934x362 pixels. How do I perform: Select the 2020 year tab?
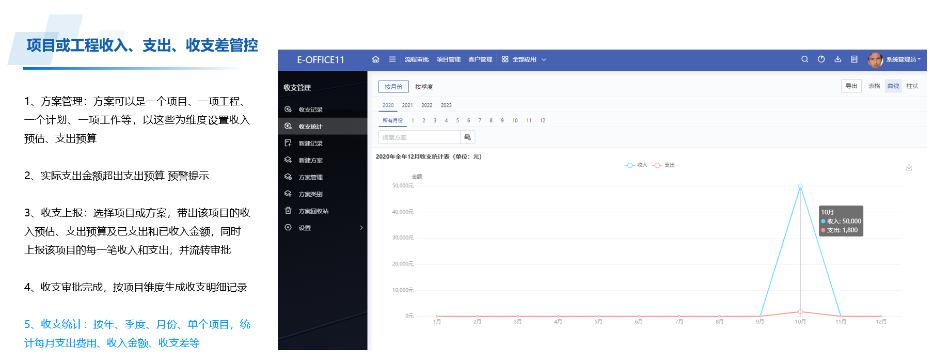pyautogui.click(x=388, y=105)
